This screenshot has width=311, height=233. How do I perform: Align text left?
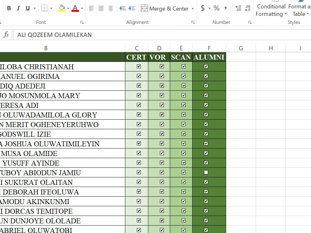[x=91, y=8]
